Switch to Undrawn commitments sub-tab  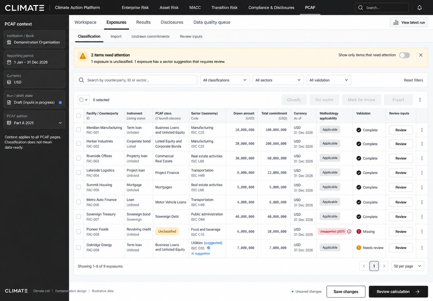pyautogui.click(x=151, y=37)
